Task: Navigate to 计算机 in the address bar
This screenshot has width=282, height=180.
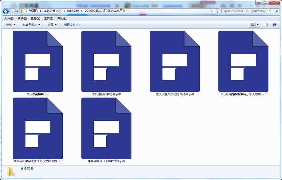Action: point(34,11)
